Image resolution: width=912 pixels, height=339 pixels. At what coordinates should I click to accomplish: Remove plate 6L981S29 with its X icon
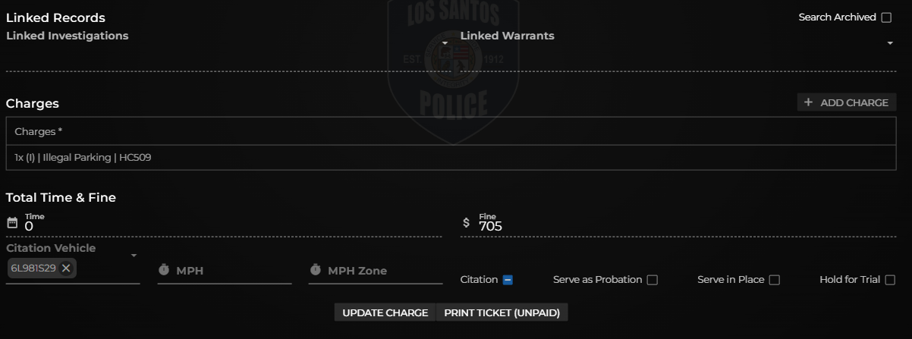click(66, 268)
